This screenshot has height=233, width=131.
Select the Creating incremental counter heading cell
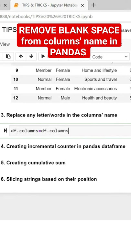pyautogui.click(x=63, y=146)
